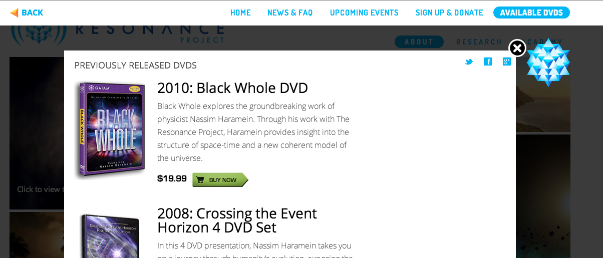603x258 pixels.
Task: Open Sign Up & Donate page
Action: coord(449,12)
